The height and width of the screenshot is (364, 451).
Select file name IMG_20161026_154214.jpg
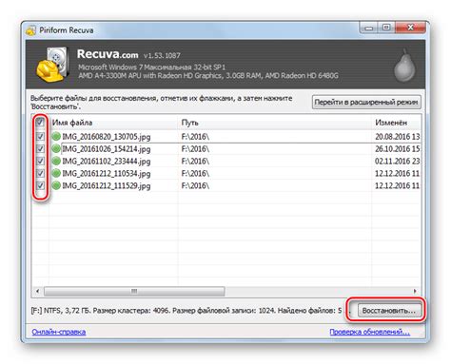(x=107, y=149)
